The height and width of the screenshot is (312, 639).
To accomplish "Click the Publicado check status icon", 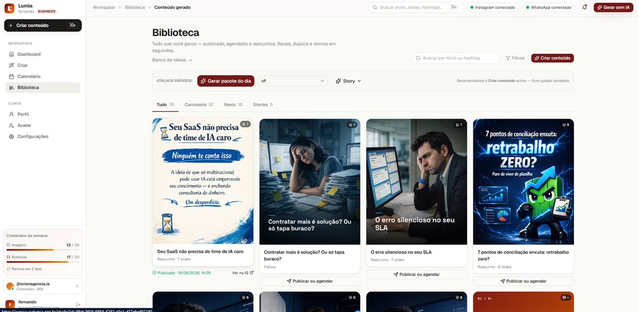I will point(154,273).
